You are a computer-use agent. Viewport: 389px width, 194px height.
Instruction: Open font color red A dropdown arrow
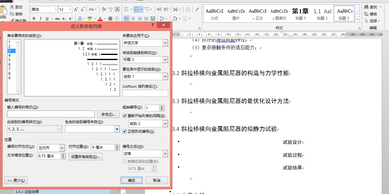(105, 19)
